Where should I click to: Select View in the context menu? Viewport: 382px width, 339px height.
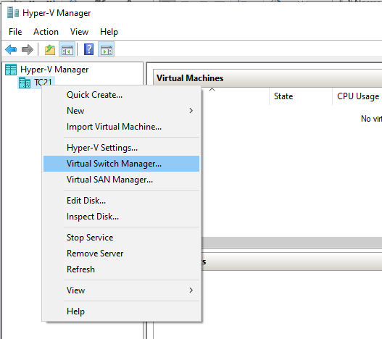point(121,290)
